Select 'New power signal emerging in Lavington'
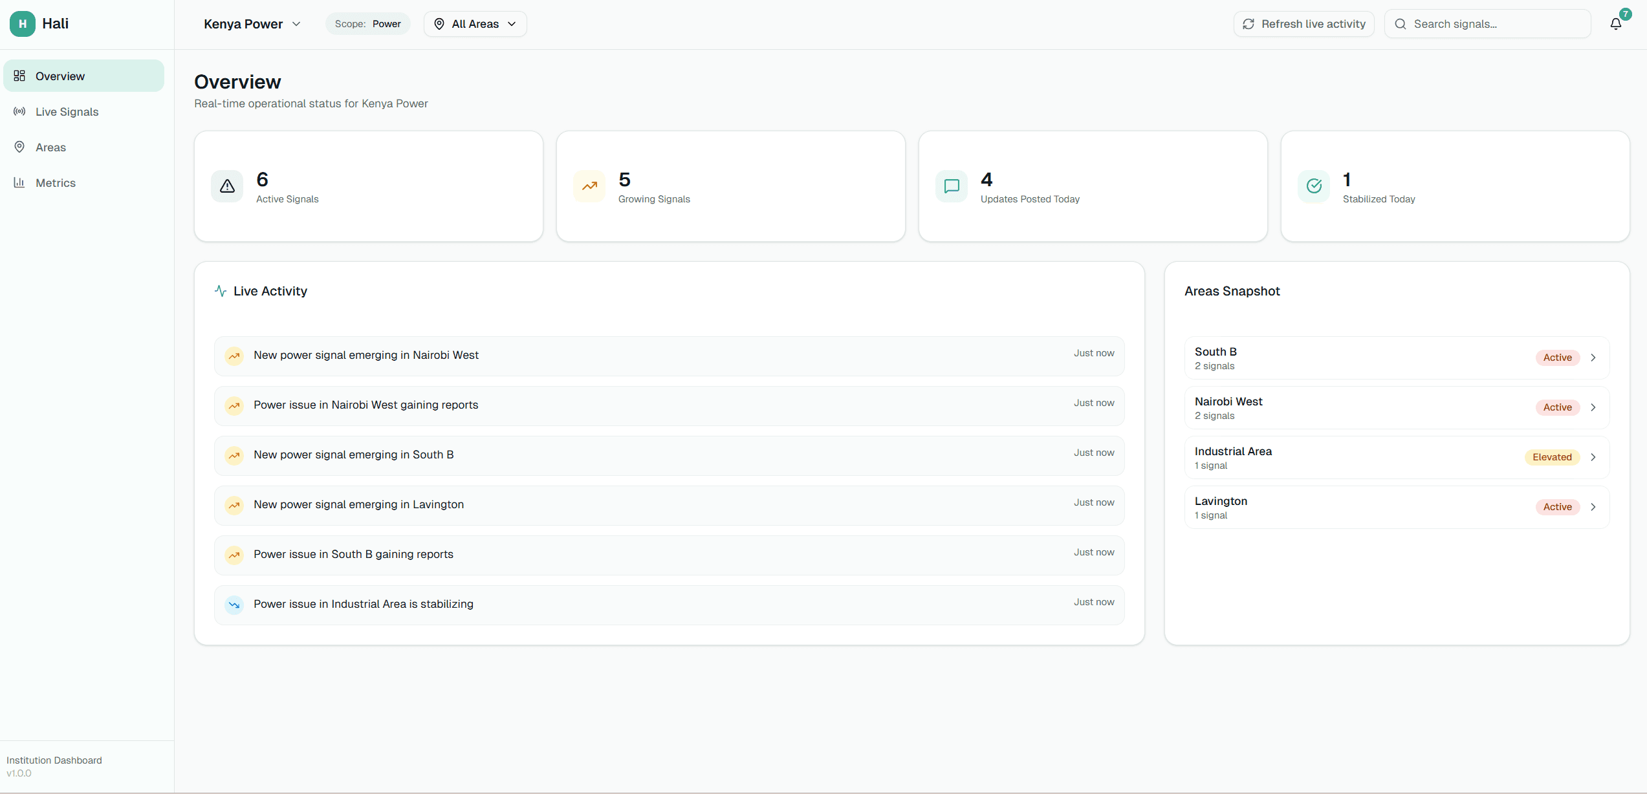This screenshot has height=794, width=1647. pos(670,505)
